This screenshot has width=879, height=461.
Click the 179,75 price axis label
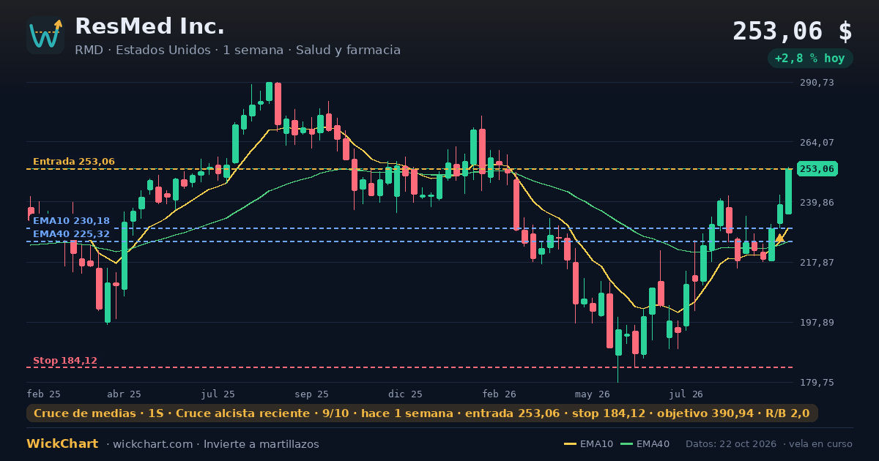[817, 383]
